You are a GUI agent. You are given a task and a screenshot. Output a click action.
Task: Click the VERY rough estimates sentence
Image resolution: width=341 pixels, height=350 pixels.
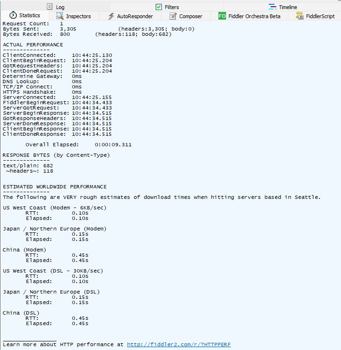(x=162, y=197)
